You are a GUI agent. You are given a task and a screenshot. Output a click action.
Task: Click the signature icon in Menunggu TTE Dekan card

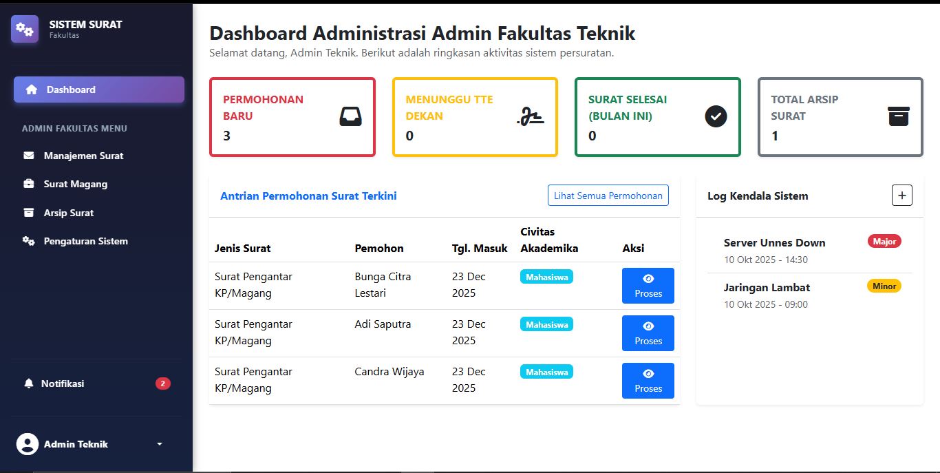[531, 117]
